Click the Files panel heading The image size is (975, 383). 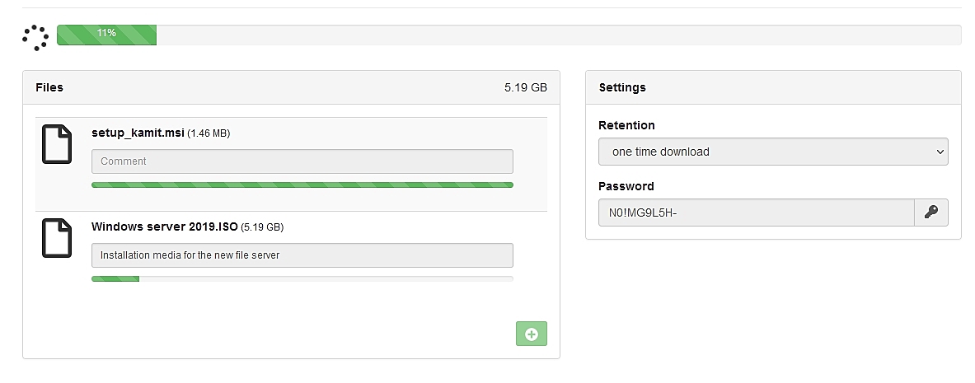[49, 87]
